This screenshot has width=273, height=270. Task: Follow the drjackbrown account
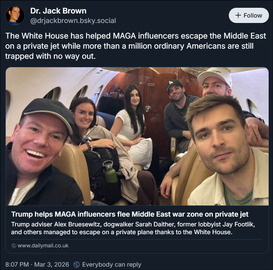tap(248, 16)
